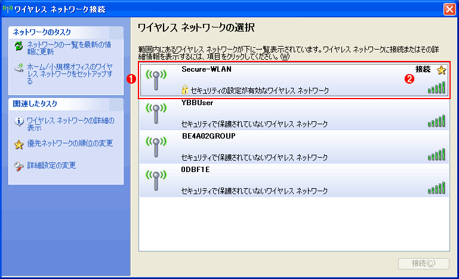Click the refresh network list icon

[x=19, y=47]
